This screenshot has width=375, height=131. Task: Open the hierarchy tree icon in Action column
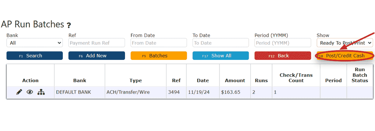point(41,92)
